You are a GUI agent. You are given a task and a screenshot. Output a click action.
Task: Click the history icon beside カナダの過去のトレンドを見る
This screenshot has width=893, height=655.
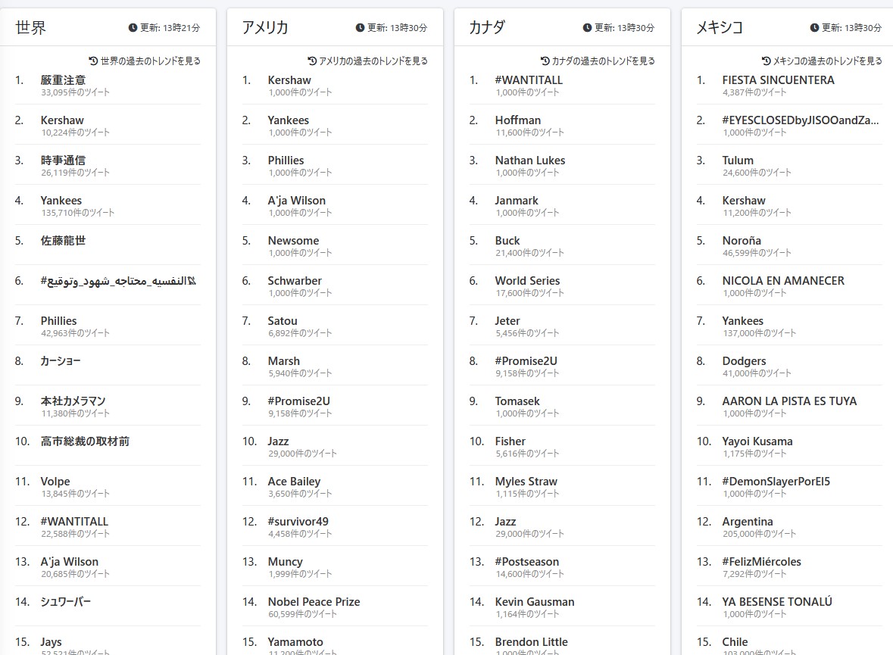(x=545, y=61)
